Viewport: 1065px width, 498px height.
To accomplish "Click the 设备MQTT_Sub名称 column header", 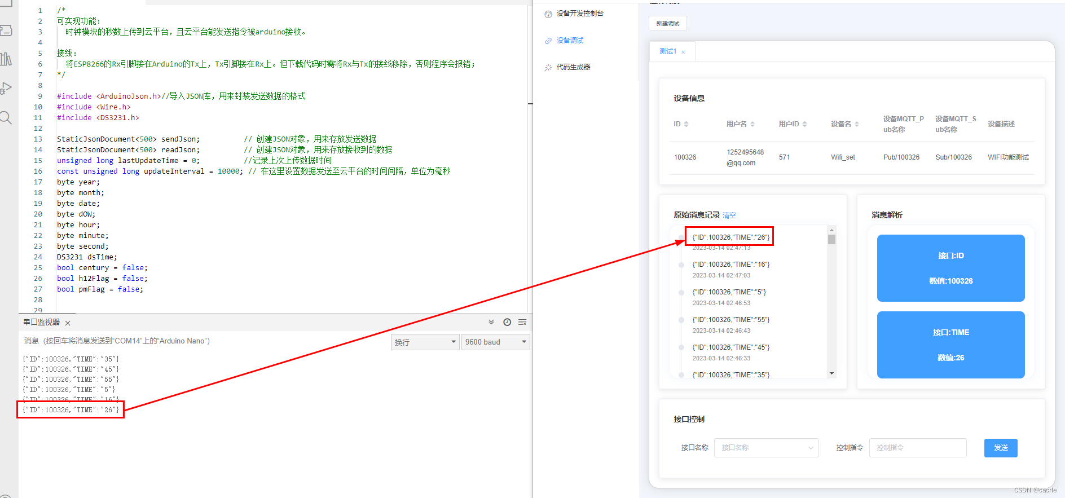I will (x=956, y=124).
